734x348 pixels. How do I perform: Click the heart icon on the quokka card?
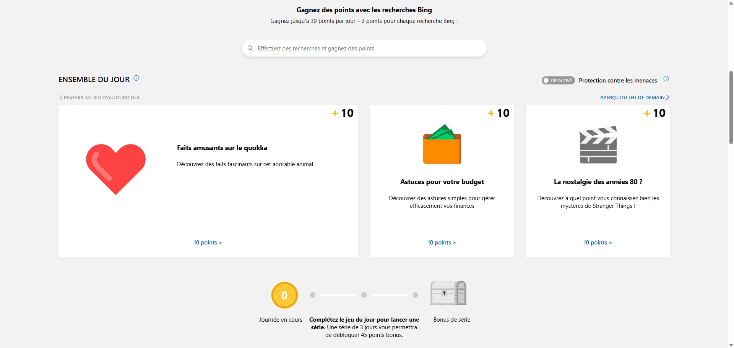point(116,169)
